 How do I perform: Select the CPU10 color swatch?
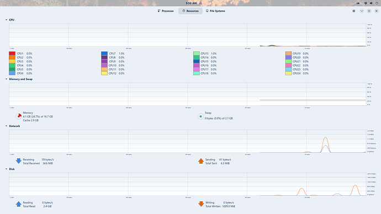point(104,66)
